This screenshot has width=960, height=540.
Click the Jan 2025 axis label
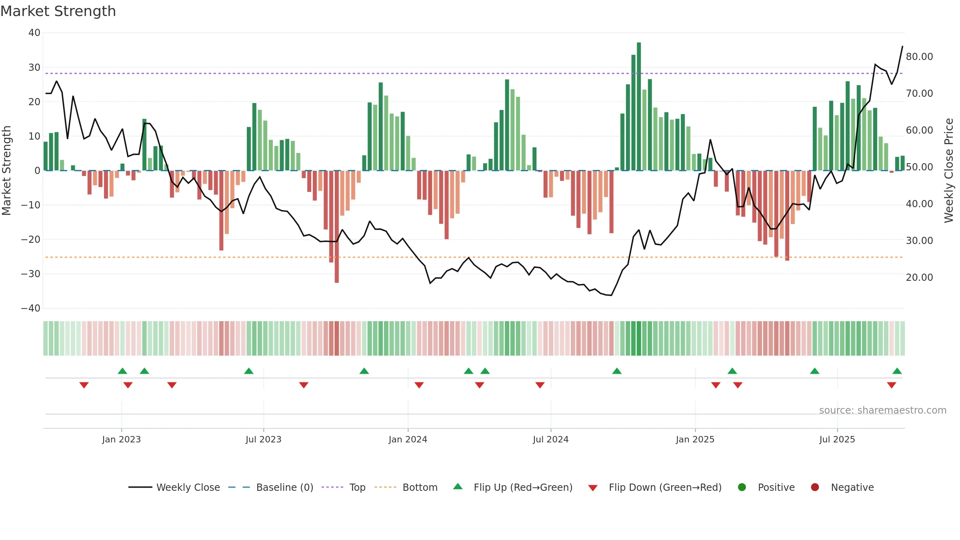(x=695, y=439)
